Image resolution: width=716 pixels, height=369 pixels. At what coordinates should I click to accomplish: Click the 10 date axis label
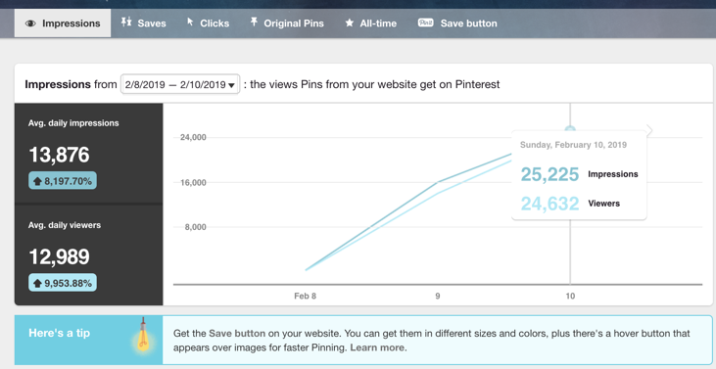[x=570, y=296]
